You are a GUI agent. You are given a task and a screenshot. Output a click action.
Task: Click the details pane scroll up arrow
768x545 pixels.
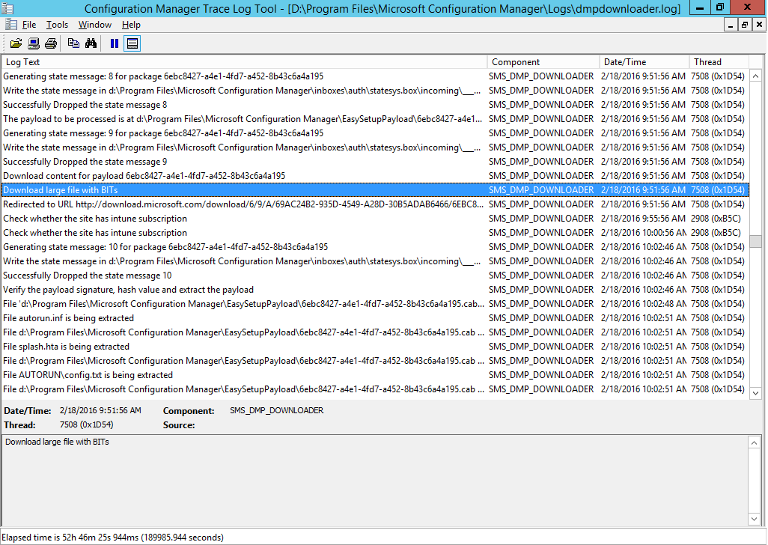click(x=755, y=442)
